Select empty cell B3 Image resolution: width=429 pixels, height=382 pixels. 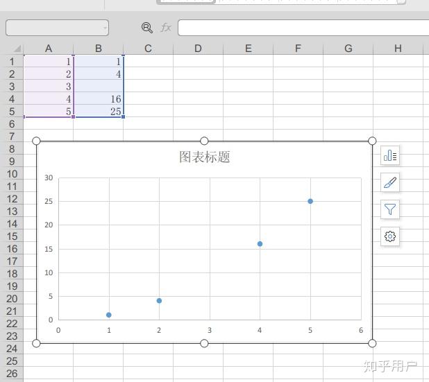[x=99, y=87]
